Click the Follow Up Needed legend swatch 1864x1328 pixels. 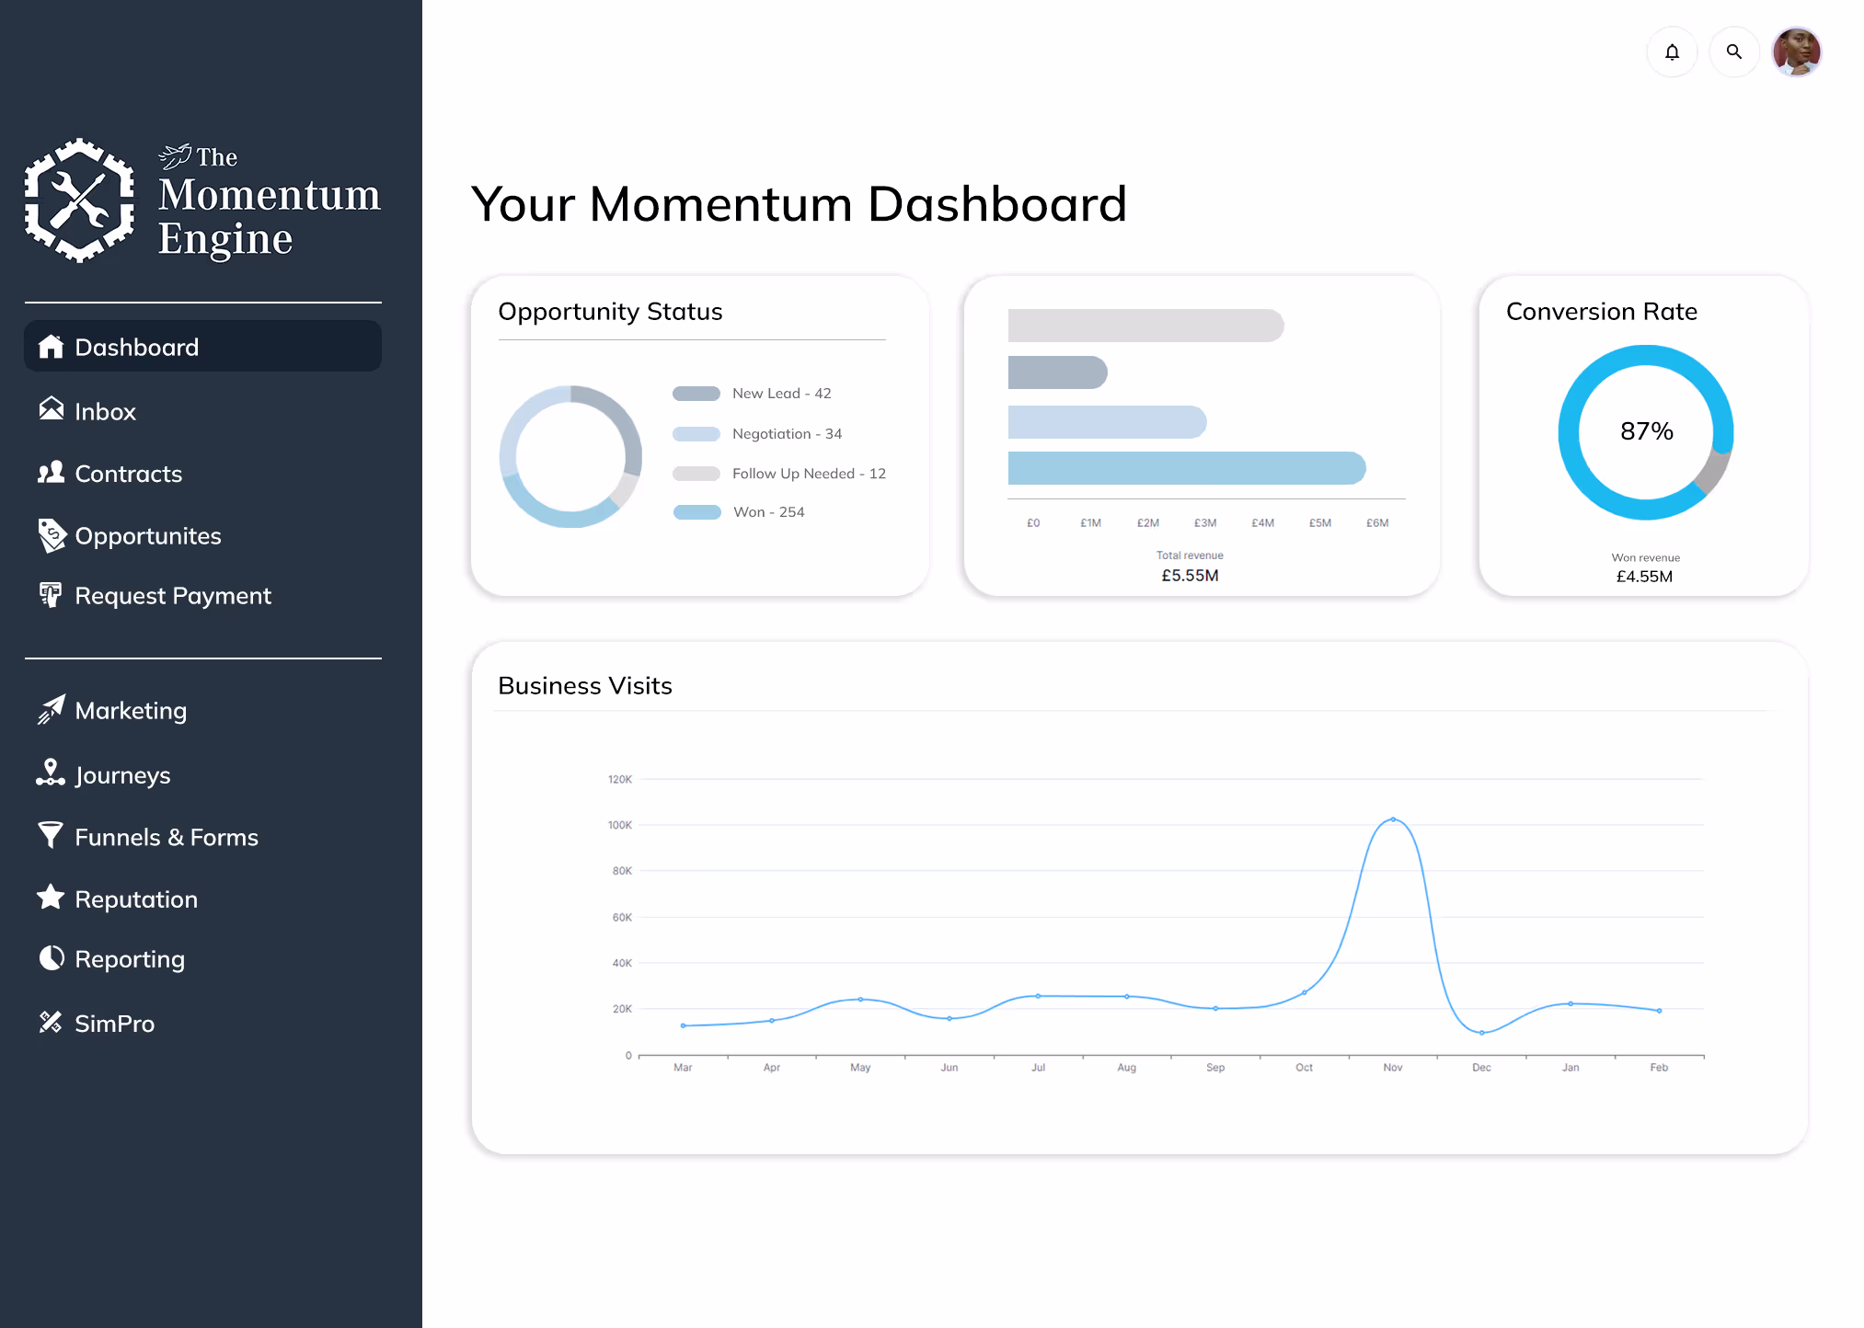[x=696, y=474]
